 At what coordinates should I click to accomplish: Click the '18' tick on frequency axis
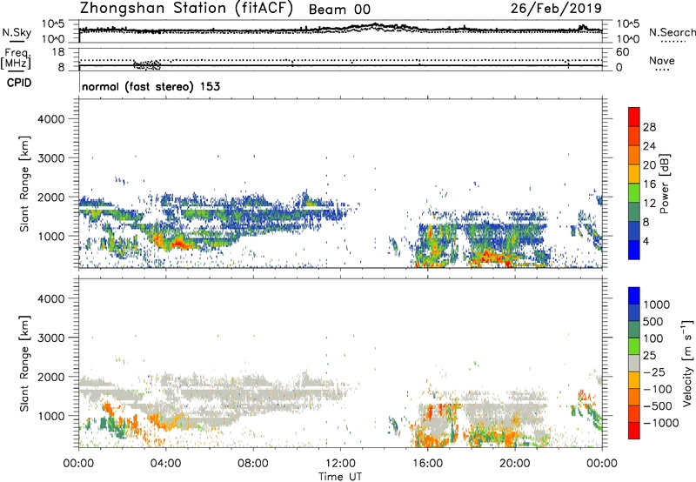(x=57, y=52)
